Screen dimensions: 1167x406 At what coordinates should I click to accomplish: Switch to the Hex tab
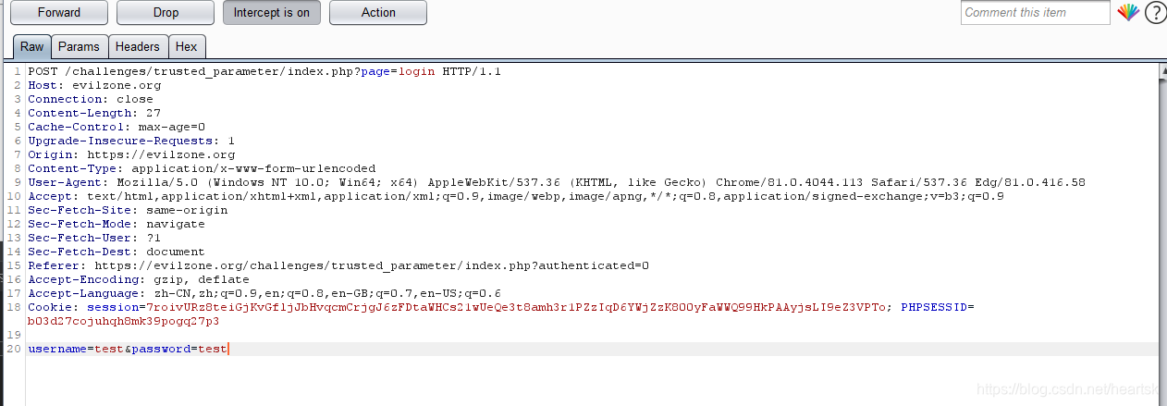(187, 46)
